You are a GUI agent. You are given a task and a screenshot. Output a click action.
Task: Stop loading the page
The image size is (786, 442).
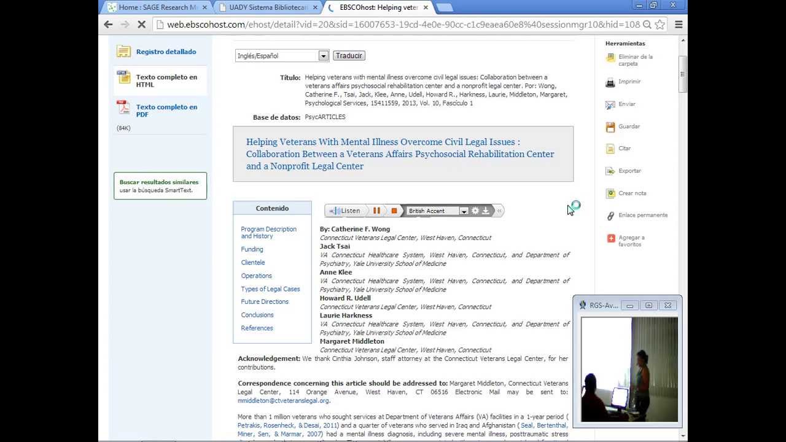[141, 25]
